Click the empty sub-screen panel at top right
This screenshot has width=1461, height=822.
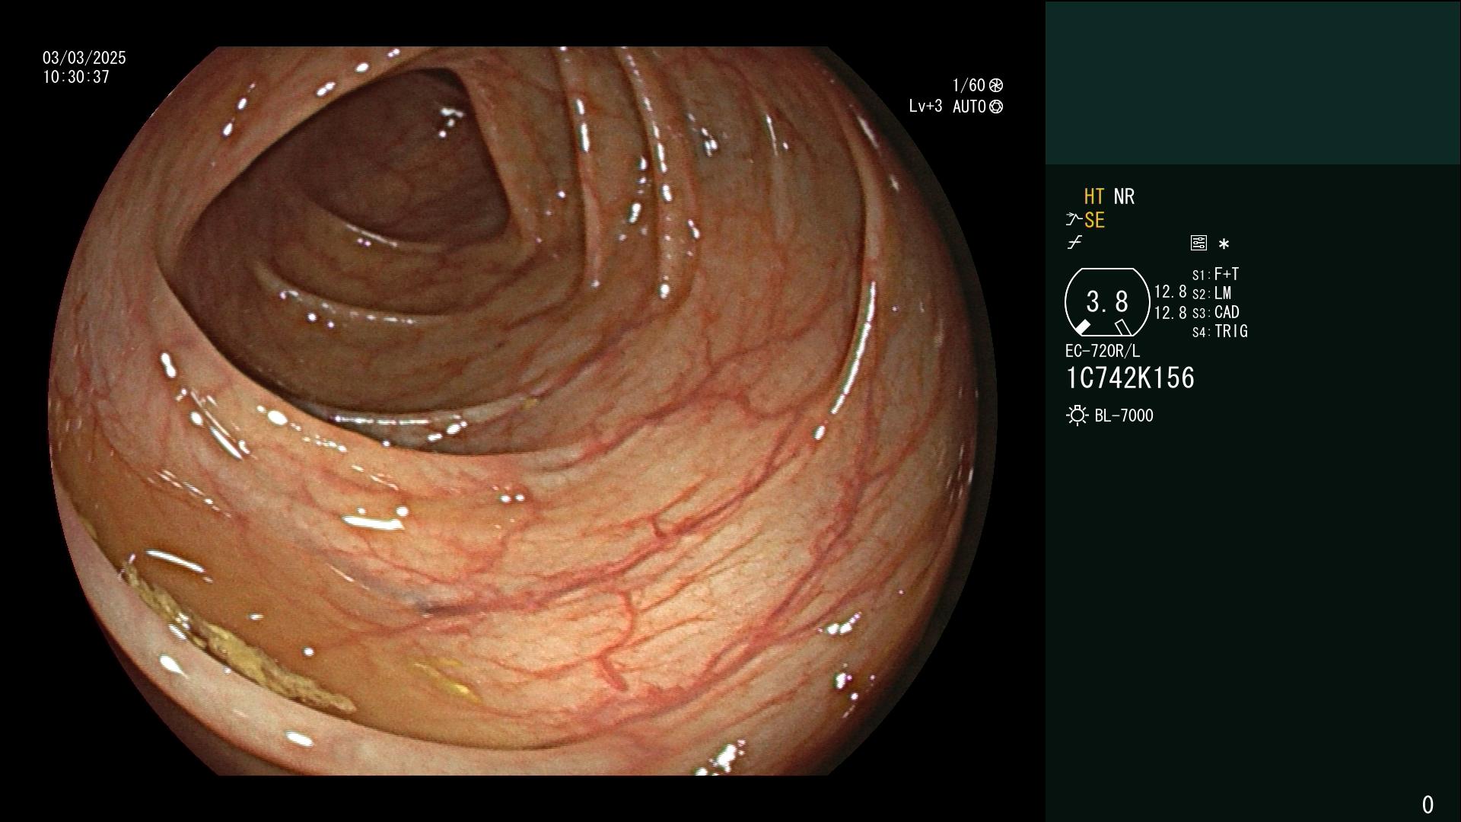click(1253, 82)
